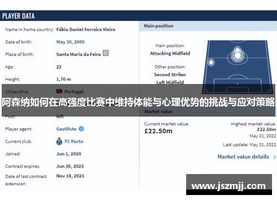This screenshot has height=200, width=277.
Task: Click the FC Porto club crest icon
Action: (59, 141)
